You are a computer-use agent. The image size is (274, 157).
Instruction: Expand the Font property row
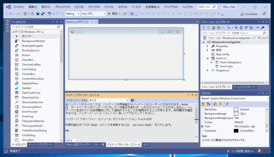(x=202, y=126)
